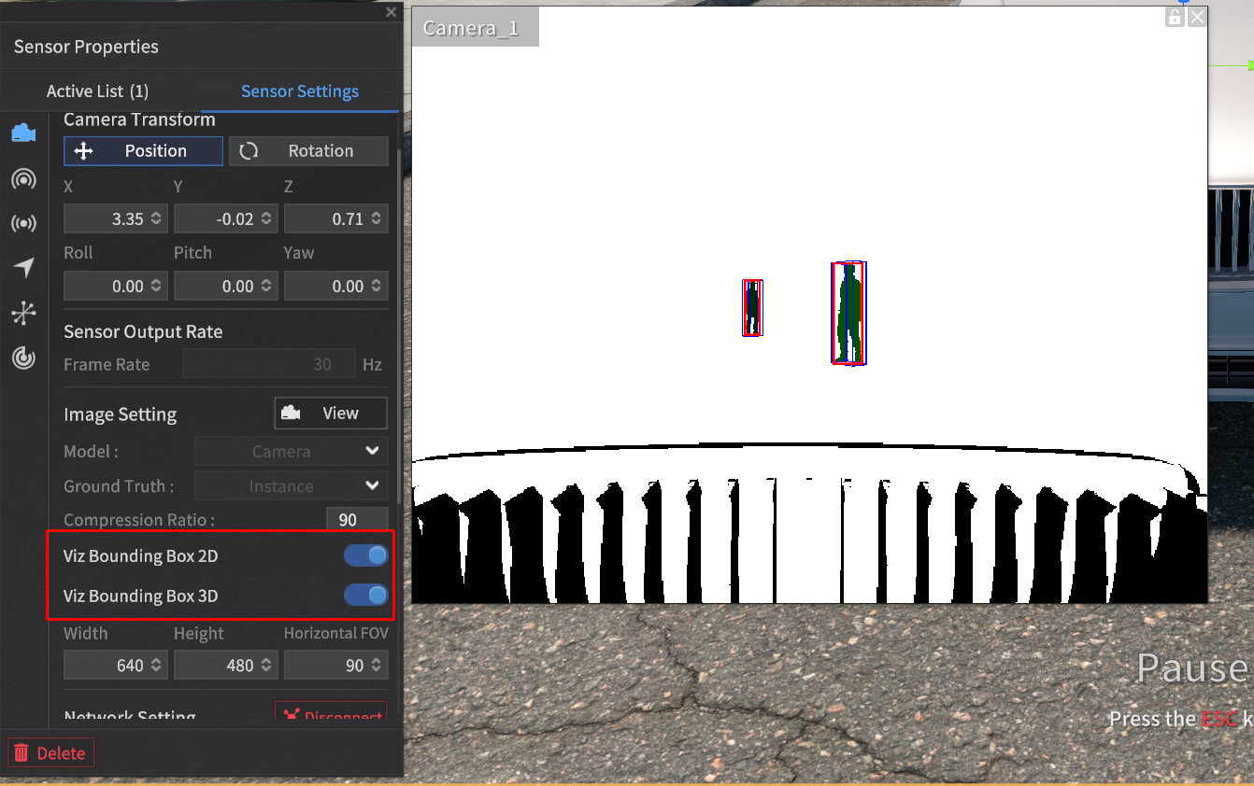This screenshot has height=786, width=1254.
Task: Select the navigation arrow sensor icon
Action: click(x=23, y=268)
